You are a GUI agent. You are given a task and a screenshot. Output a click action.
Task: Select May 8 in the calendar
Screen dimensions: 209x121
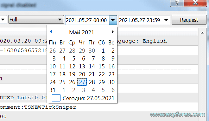(x=103, y=59)
